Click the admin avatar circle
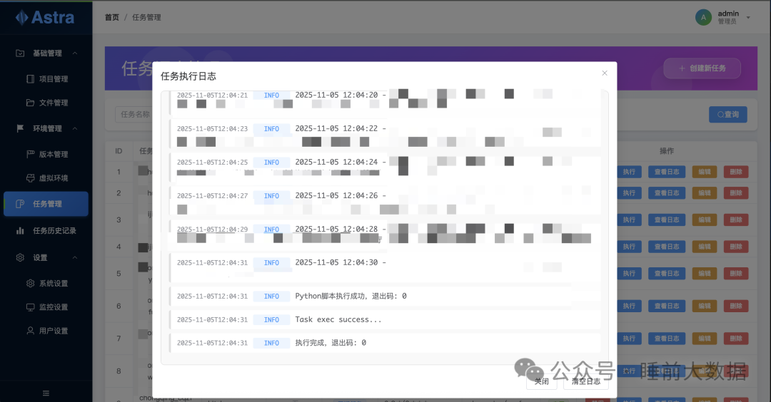 (703, 17)
